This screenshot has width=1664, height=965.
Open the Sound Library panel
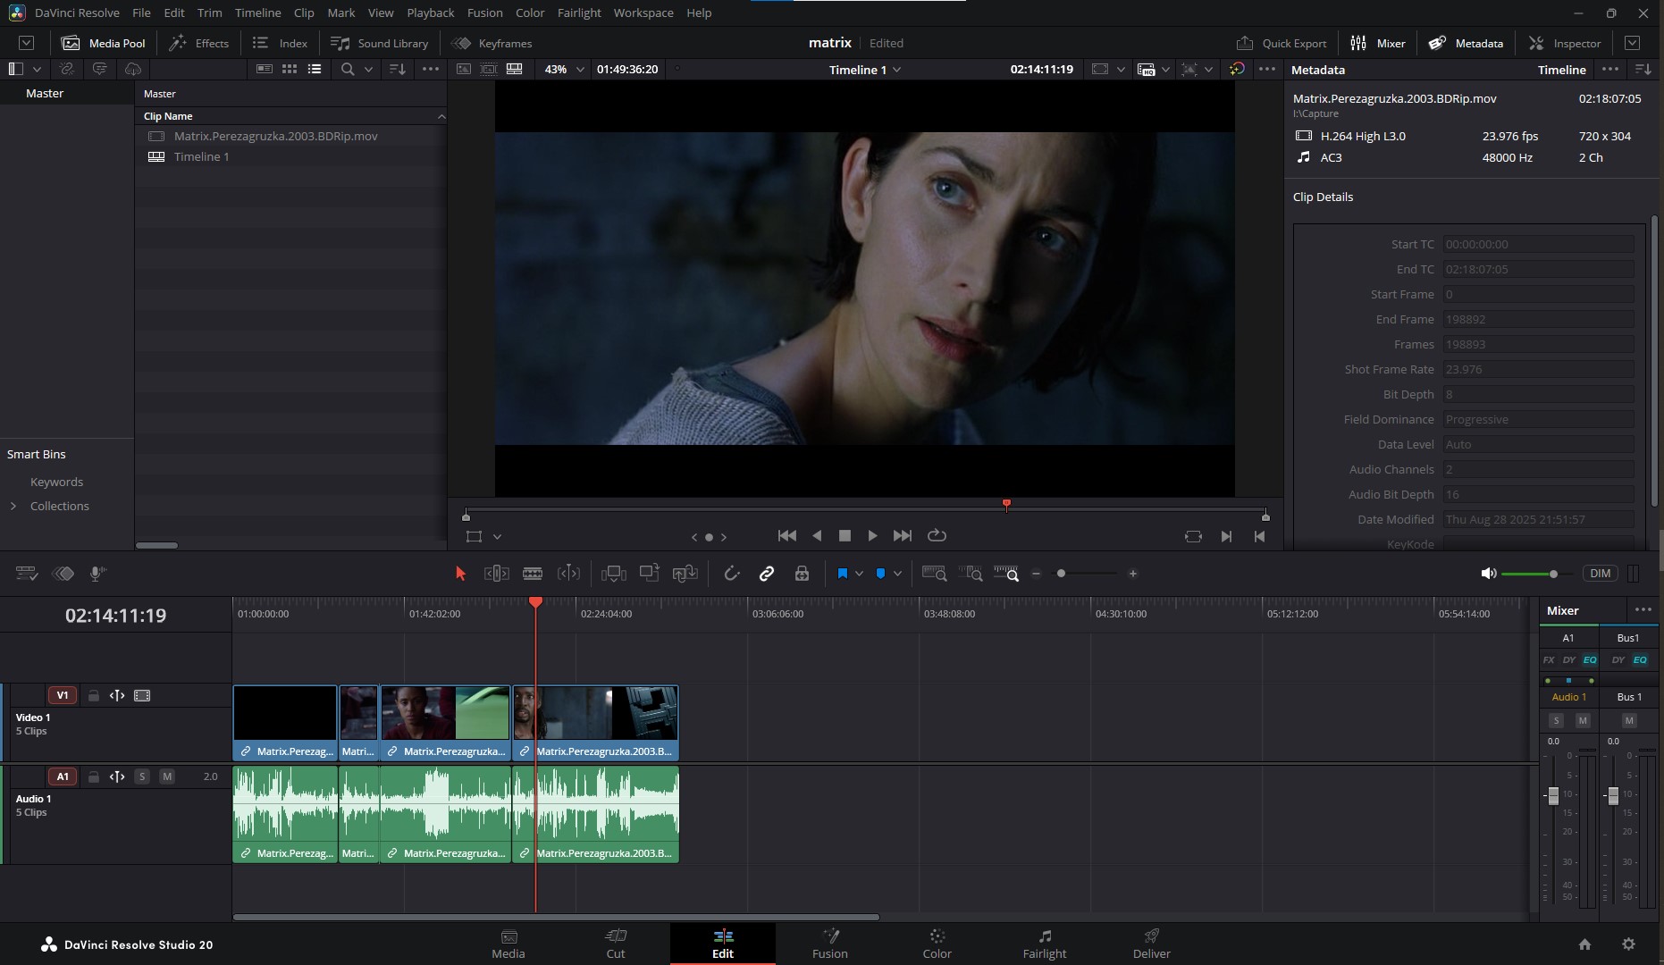pos(379,43)
